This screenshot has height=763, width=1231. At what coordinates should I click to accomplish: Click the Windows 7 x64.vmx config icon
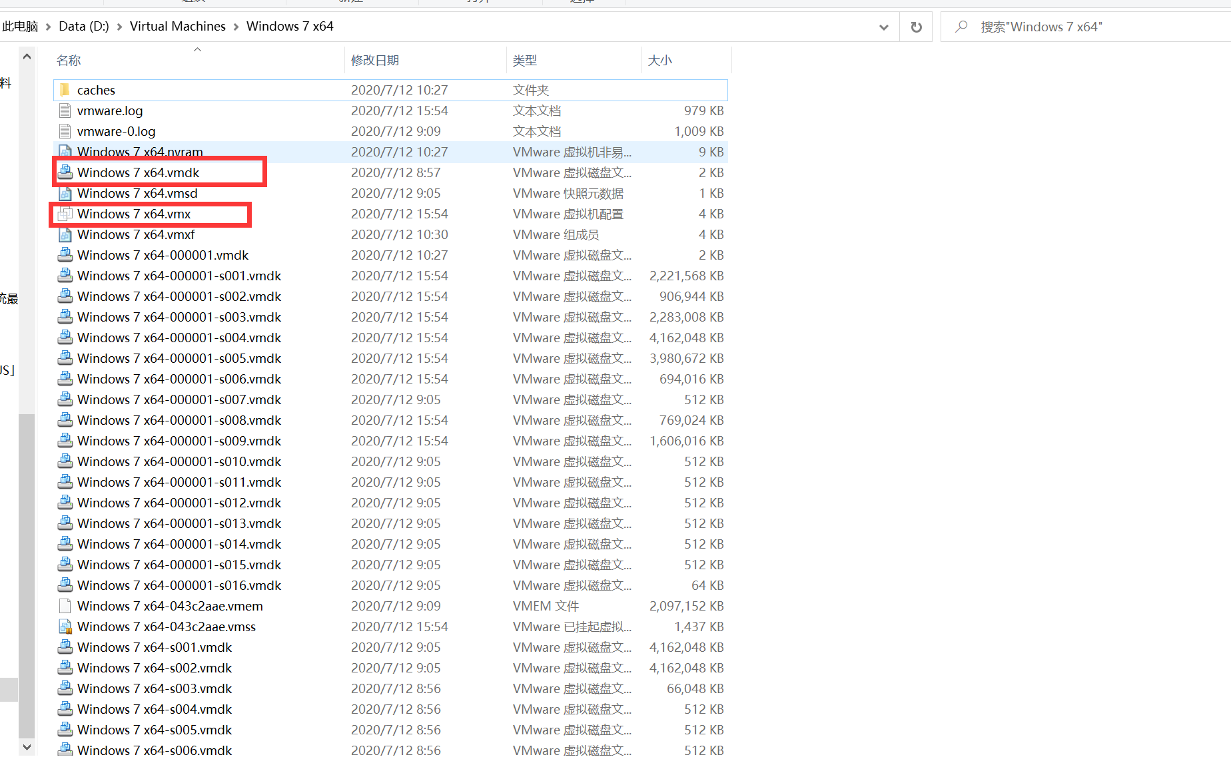pyautogui.click(x=65, y=214)
